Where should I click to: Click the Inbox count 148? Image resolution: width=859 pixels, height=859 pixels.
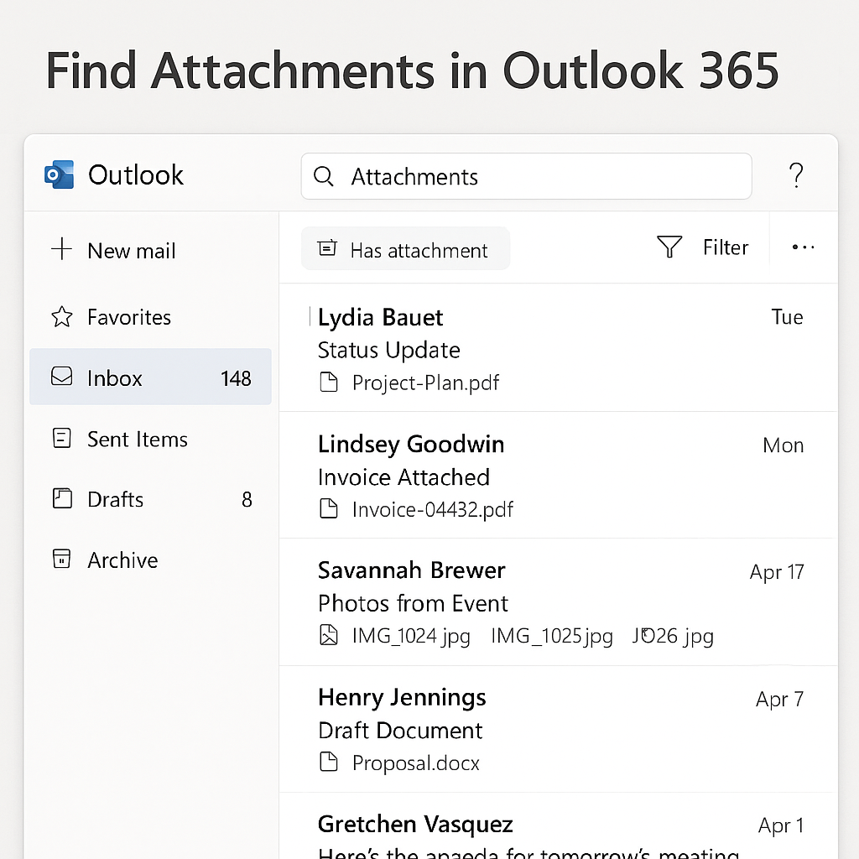click(x=236, y=378)
